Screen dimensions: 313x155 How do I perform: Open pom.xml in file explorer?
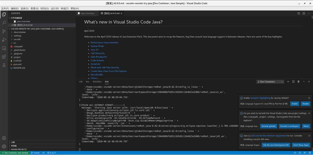tap(42, 64)
